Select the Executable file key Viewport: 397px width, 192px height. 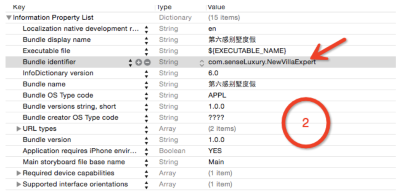click(47, 51)
